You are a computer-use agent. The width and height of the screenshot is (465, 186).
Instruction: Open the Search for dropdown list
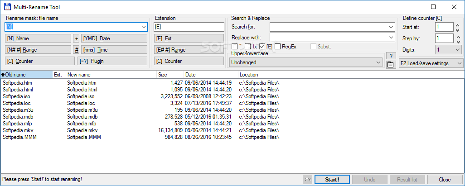pyautogui.click(x=391, y=27)
